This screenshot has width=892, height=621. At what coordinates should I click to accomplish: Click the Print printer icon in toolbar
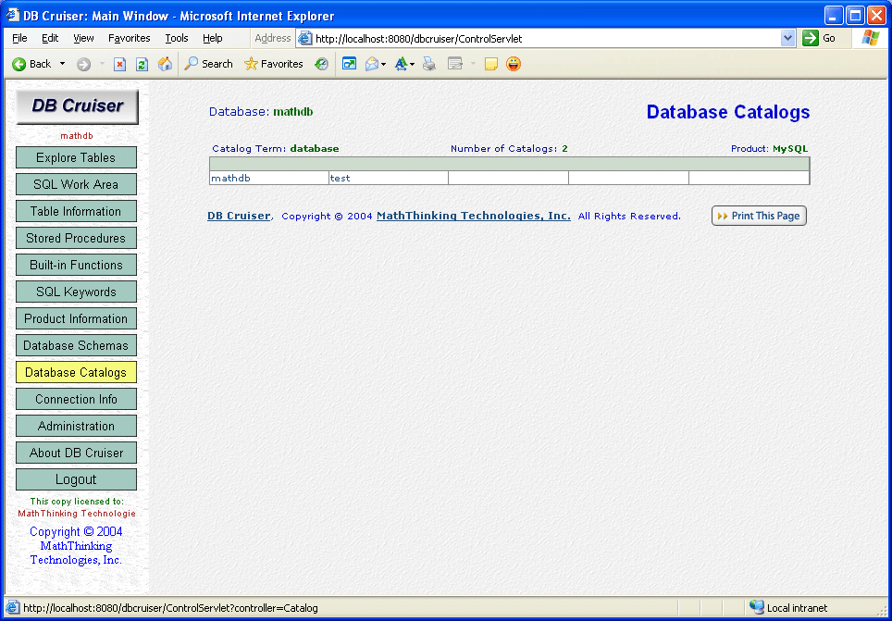pyautogui.click(x=429, y=64)
